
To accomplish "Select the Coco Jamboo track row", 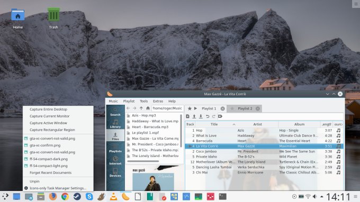I will click(264, 151).
